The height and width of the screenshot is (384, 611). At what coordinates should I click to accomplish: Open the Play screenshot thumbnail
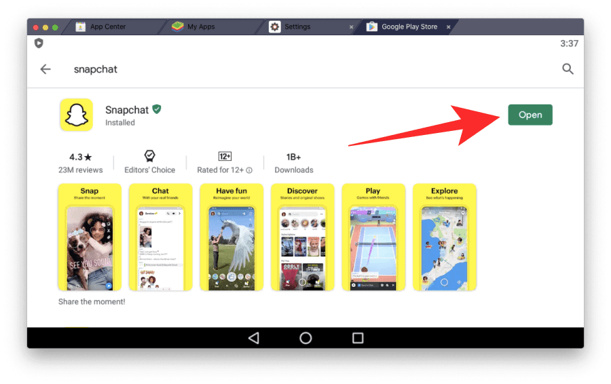tap(373, 237)
